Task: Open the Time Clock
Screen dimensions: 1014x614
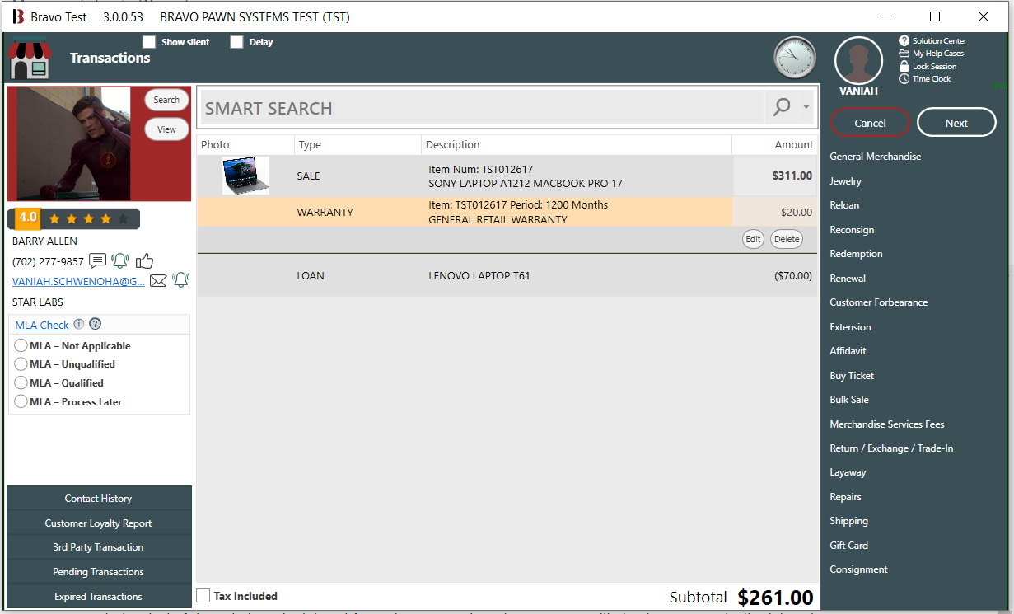Action: (x=924, y=79)
